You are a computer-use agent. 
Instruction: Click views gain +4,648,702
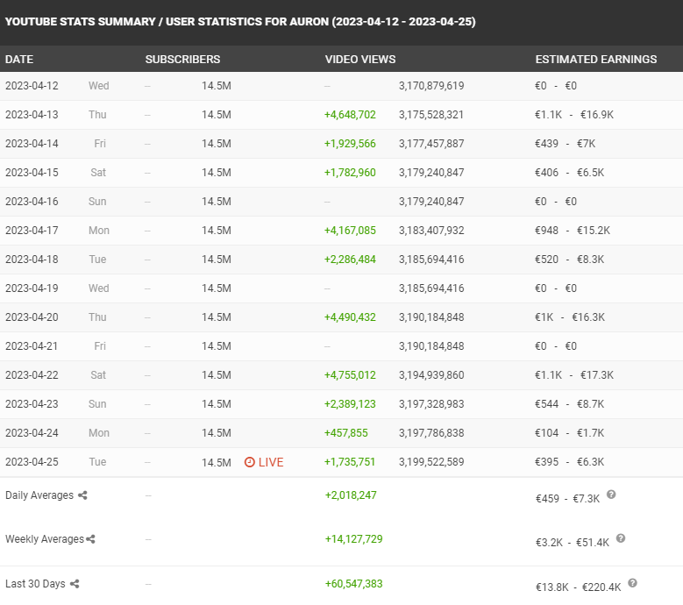tap(350, 115)
